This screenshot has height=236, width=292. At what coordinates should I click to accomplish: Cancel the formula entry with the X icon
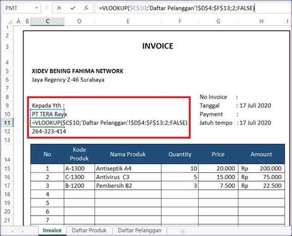59,8
